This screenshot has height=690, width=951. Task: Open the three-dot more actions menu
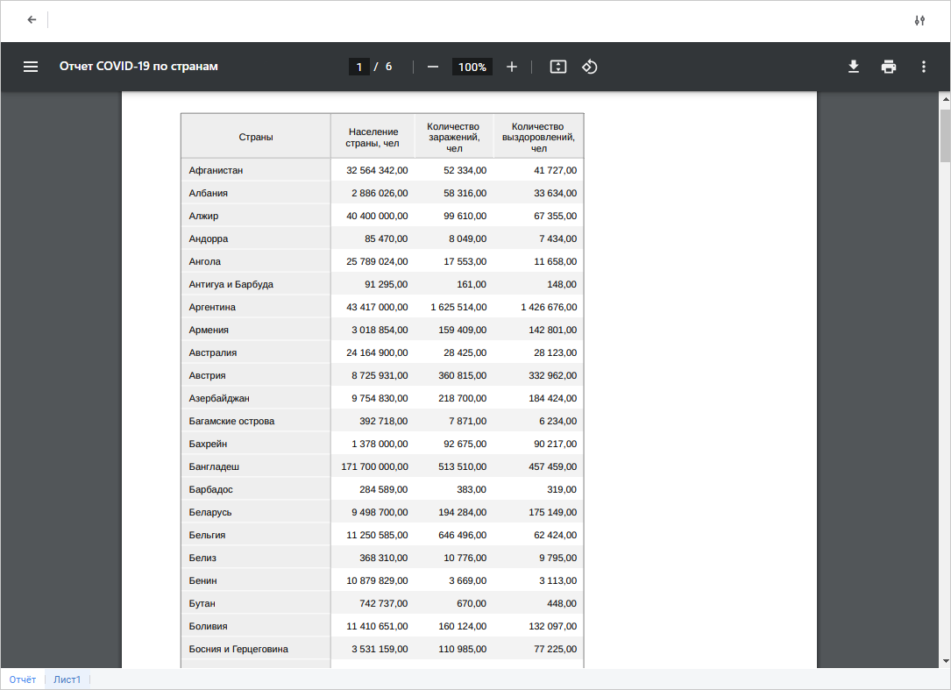pyautogui.click(x=923, y=67)
